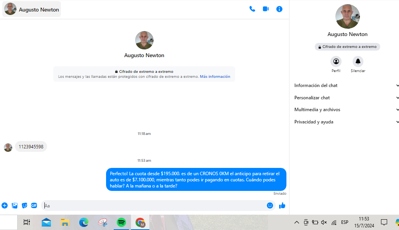Send a thumbs-up like
Image resolution: width=399 pixels, height=230 pixels.
point(282,205)
